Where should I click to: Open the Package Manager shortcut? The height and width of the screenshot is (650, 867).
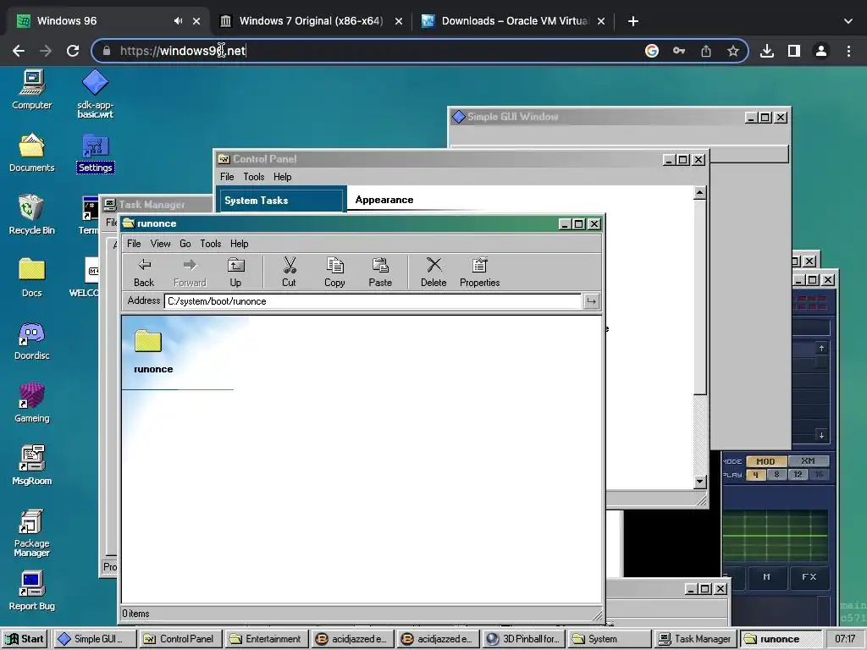pyautogui.click(x=31, y=533)
